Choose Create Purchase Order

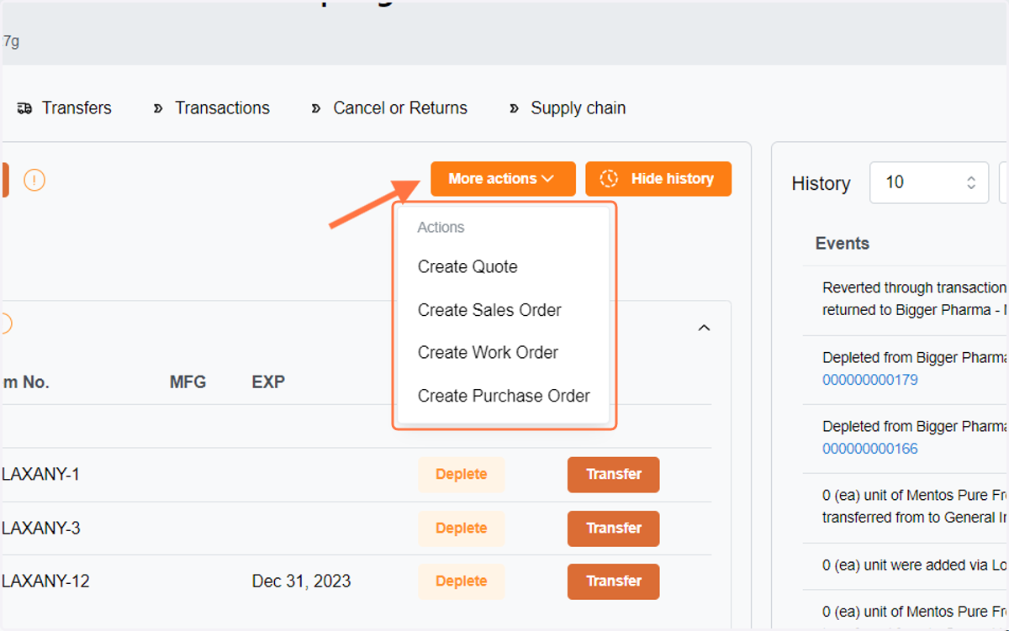click(x=504, y=396)
